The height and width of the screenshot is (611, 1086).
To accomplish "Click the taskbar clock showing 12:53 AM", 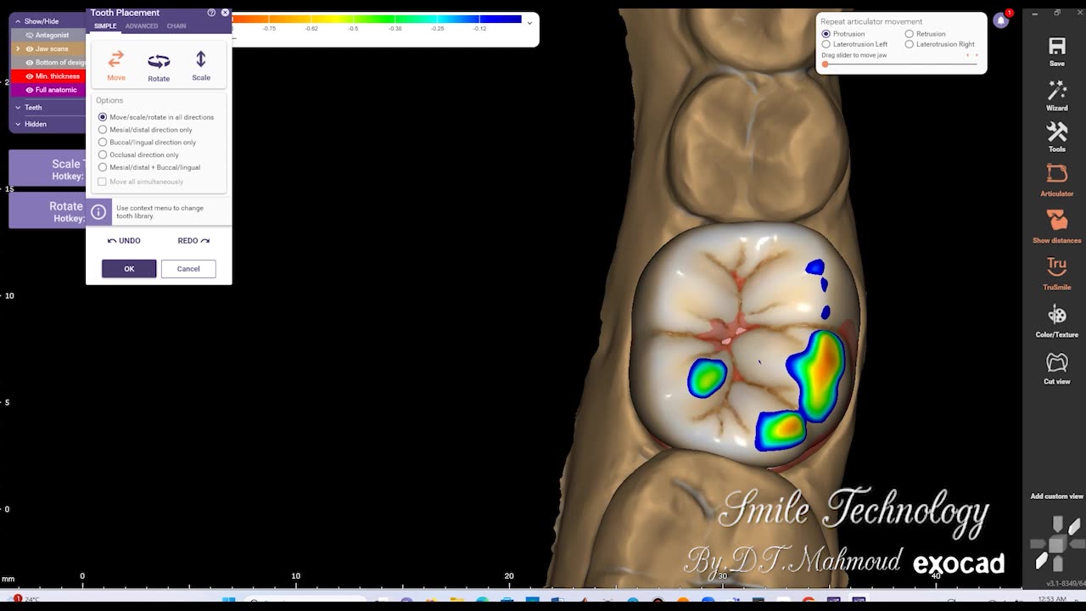I will [x=1052, y=599].
